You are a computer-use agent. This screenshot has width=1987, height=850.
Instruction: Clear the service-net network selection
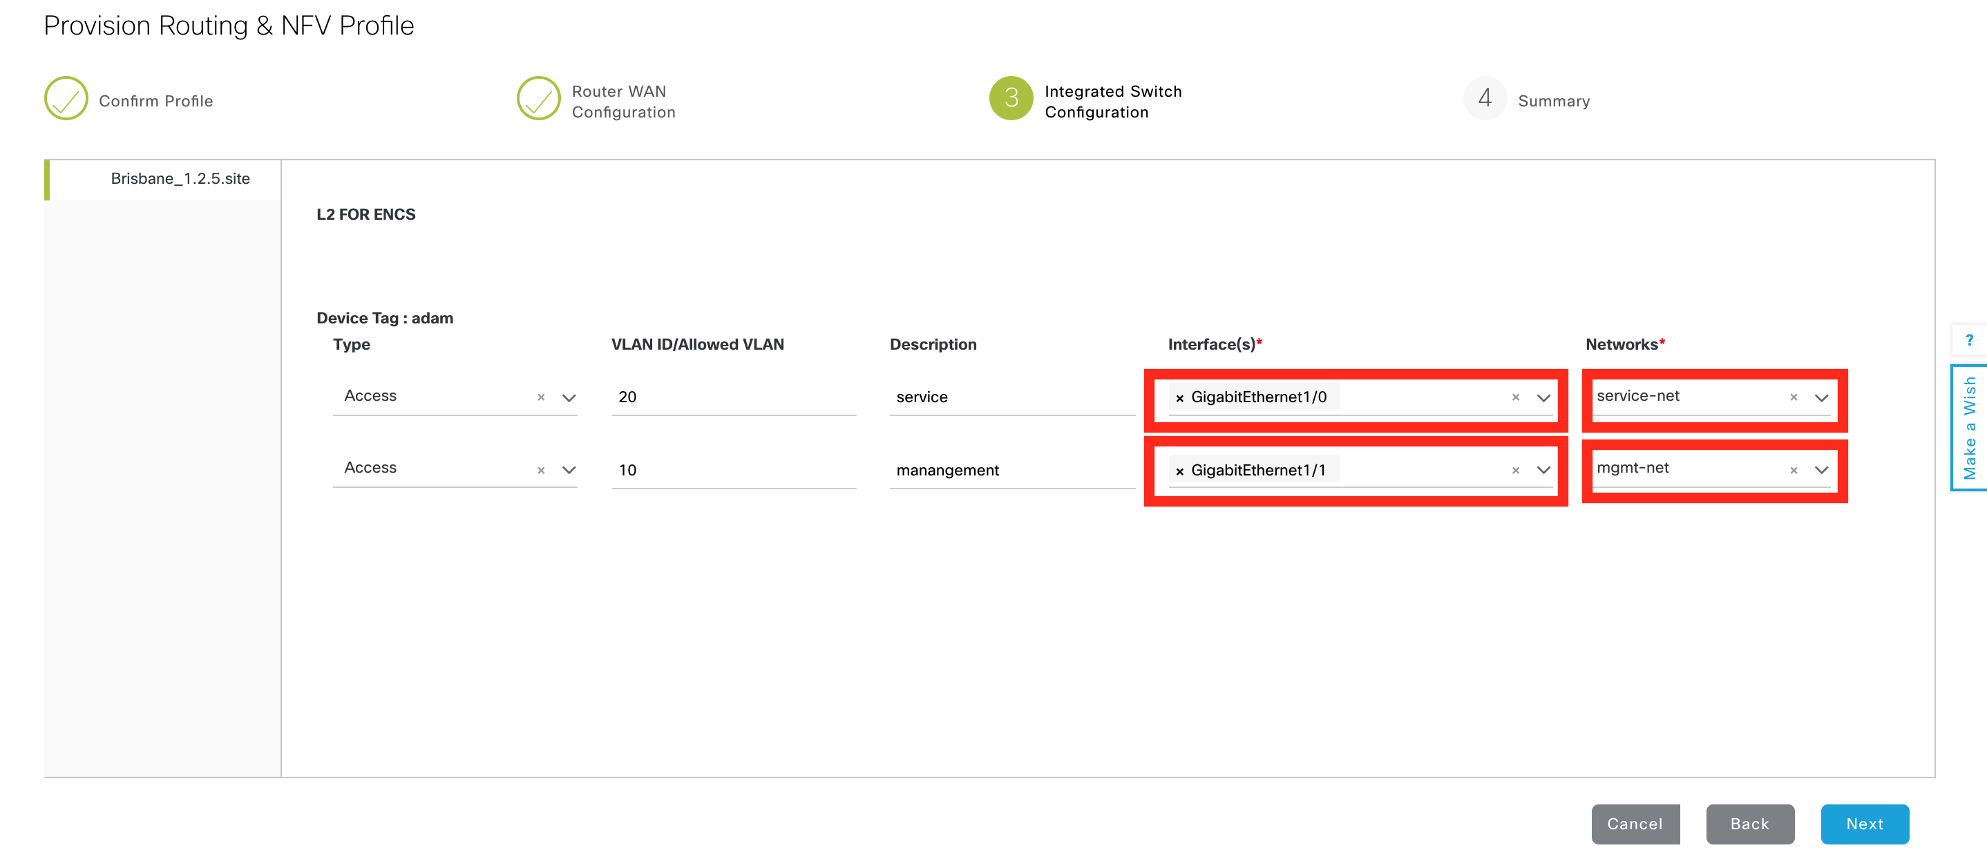coord(1794,397)
